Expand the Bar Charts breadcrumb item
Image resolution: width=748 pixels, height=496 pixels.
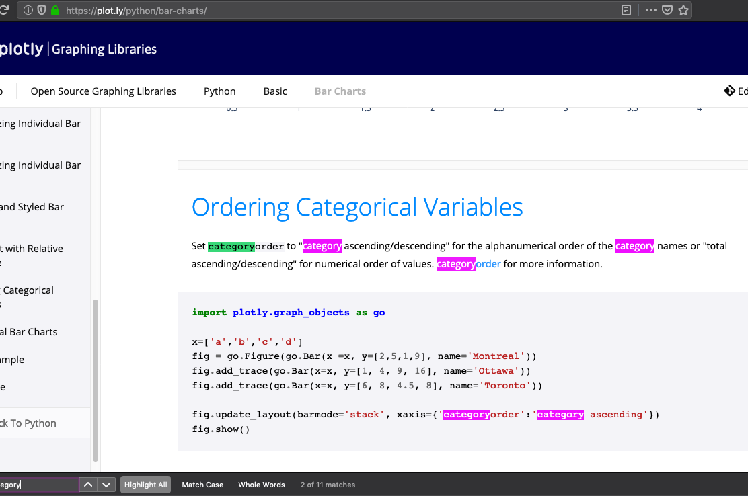pos(340,91)
